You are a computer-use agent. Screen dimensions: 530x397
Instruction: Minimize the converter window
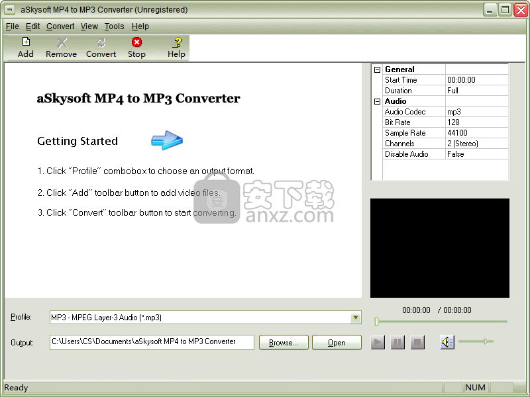[490, 10]
